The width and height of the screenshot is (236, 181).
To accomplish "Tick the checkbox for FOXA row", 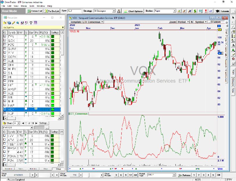I will (5, 156).
